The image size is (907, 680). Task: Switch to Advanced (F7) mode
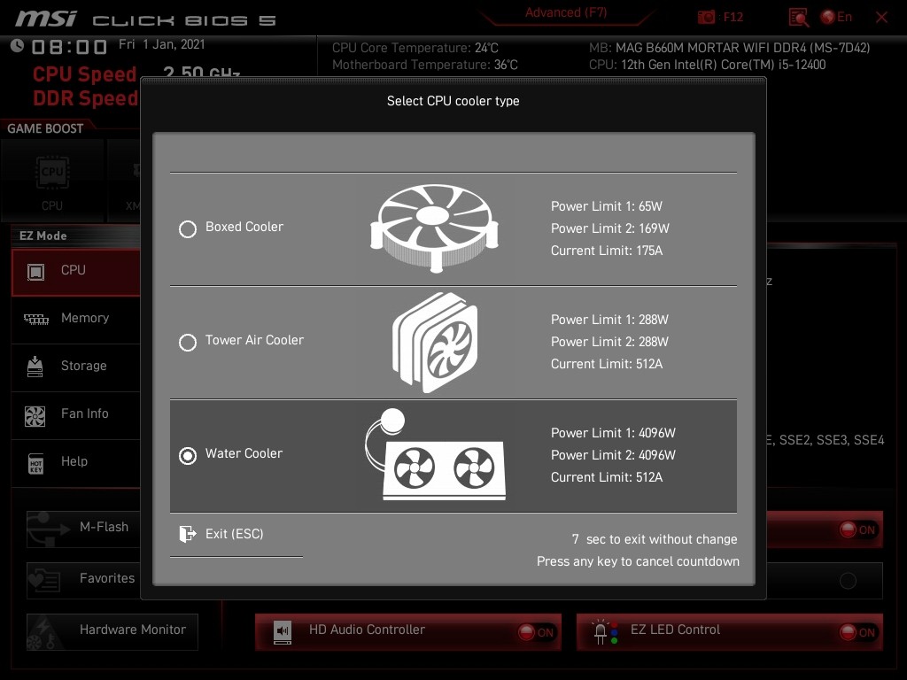point(566,12)
